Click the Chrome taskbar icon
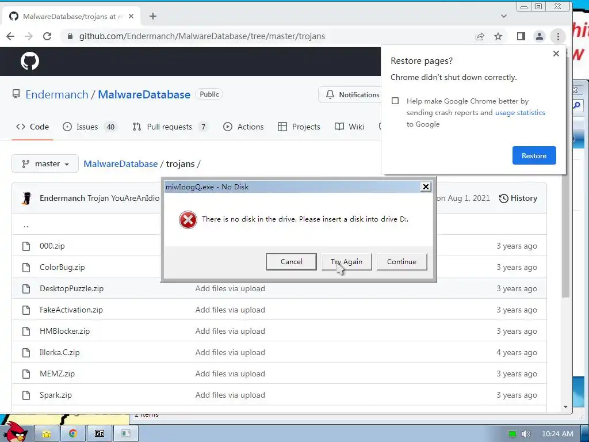Image resolution: width=589 pixels, height=442 pixels. (x=73, y=434)
